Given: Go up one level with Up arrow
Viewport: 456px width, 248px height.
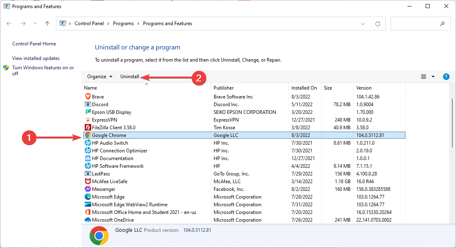Looking at the screenshot, I should coord(47,24).
